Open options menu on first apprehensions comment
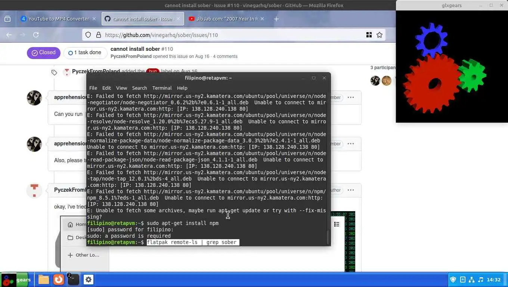Viewport: 508px width, 287px height. click(x=351, y=97)
